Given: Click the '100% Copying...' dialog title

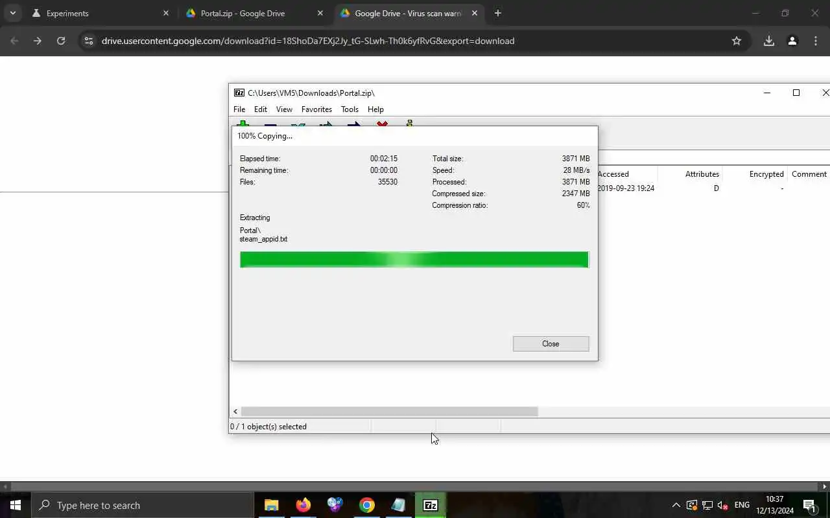Looking at the screenshot, I should pyautogui.click(x=265, y=136).
